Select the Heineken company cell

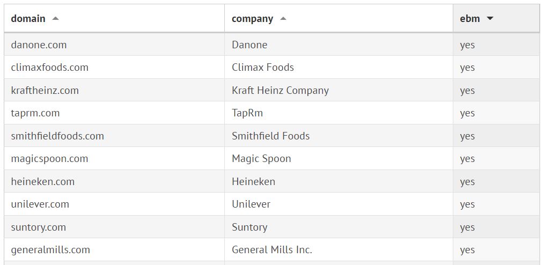253,181
